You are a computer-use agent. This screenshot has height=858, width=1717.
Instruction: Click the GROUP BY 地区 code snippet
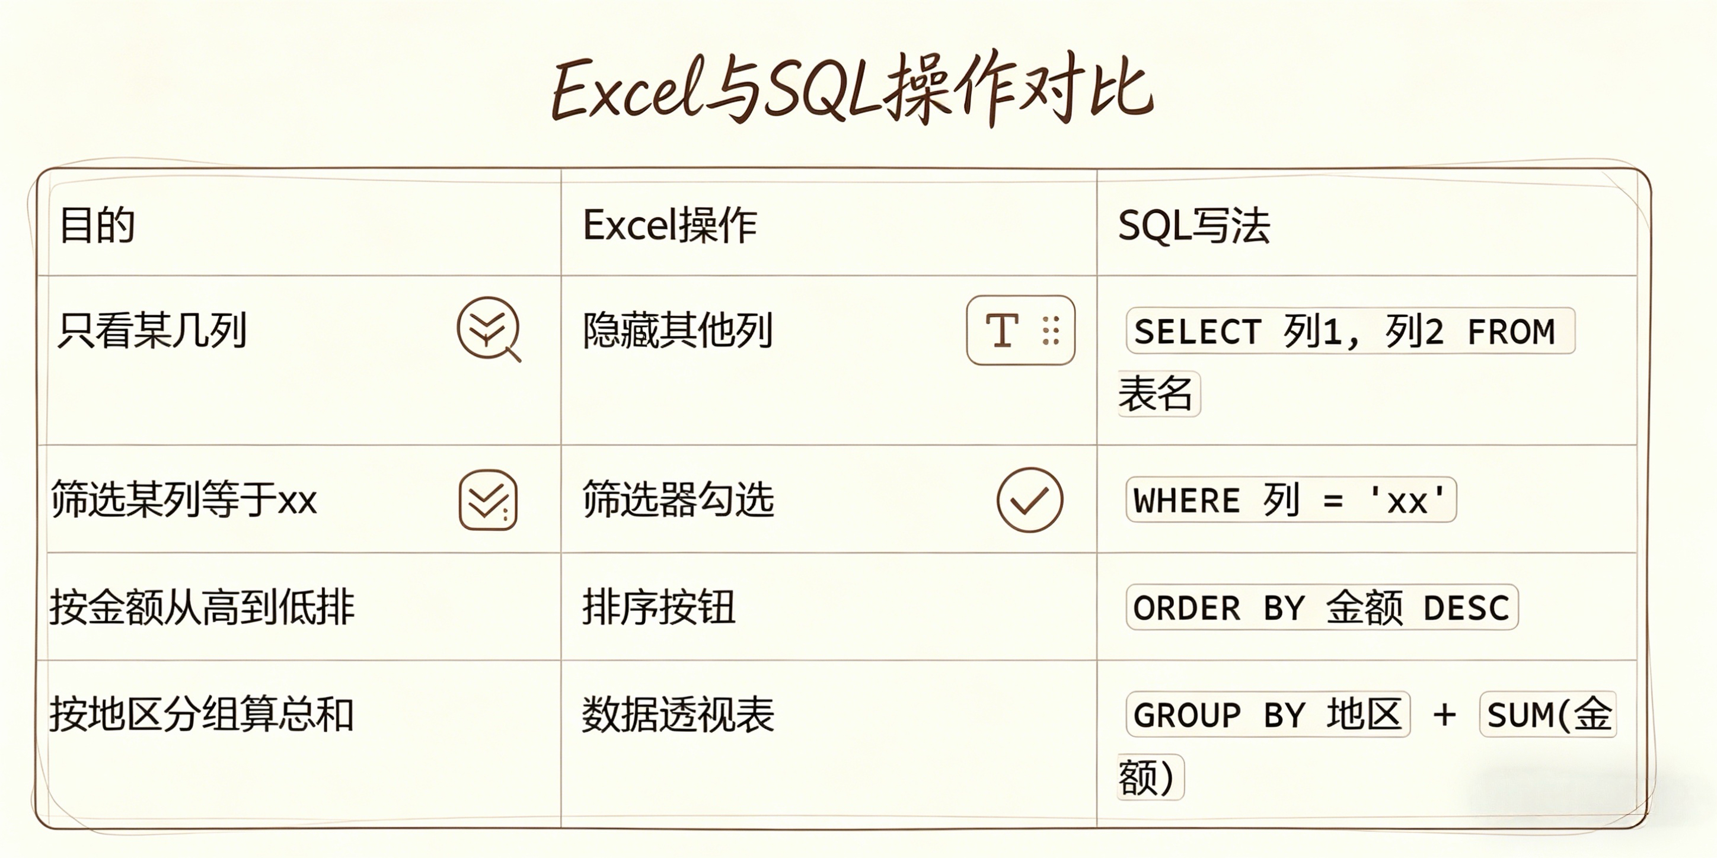click(1267, 714)
